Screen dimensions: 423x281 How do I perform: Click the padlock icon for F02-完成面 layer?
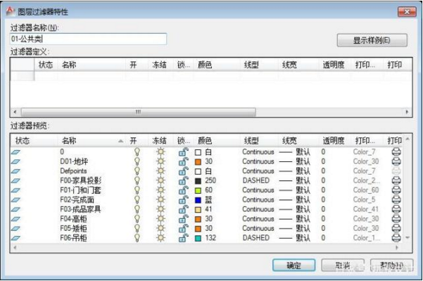click(x=184, y=200)
